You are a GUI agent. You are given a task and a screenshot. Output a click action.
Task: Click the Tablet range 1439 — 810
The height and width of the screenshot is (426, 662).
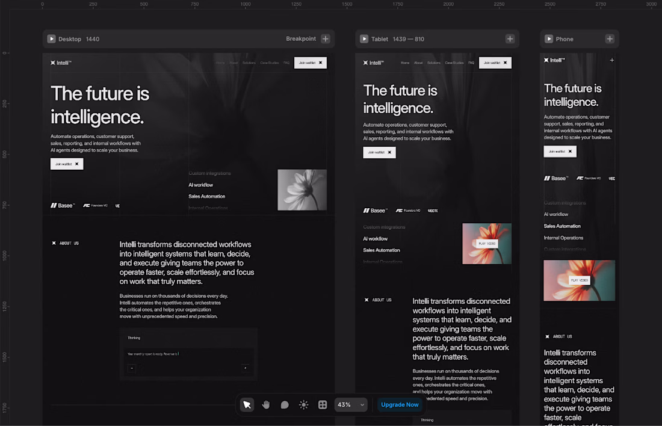(408, 39)
